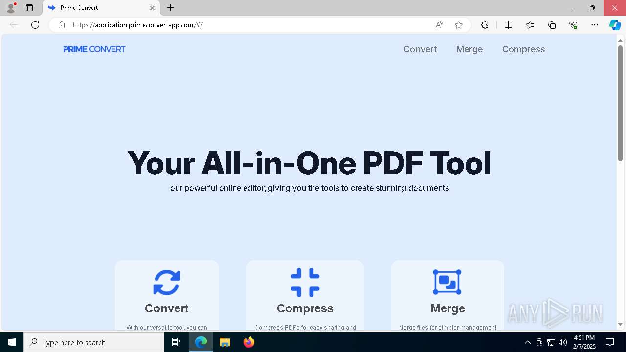Click the scrollbar up arrow

click(620, 40)
